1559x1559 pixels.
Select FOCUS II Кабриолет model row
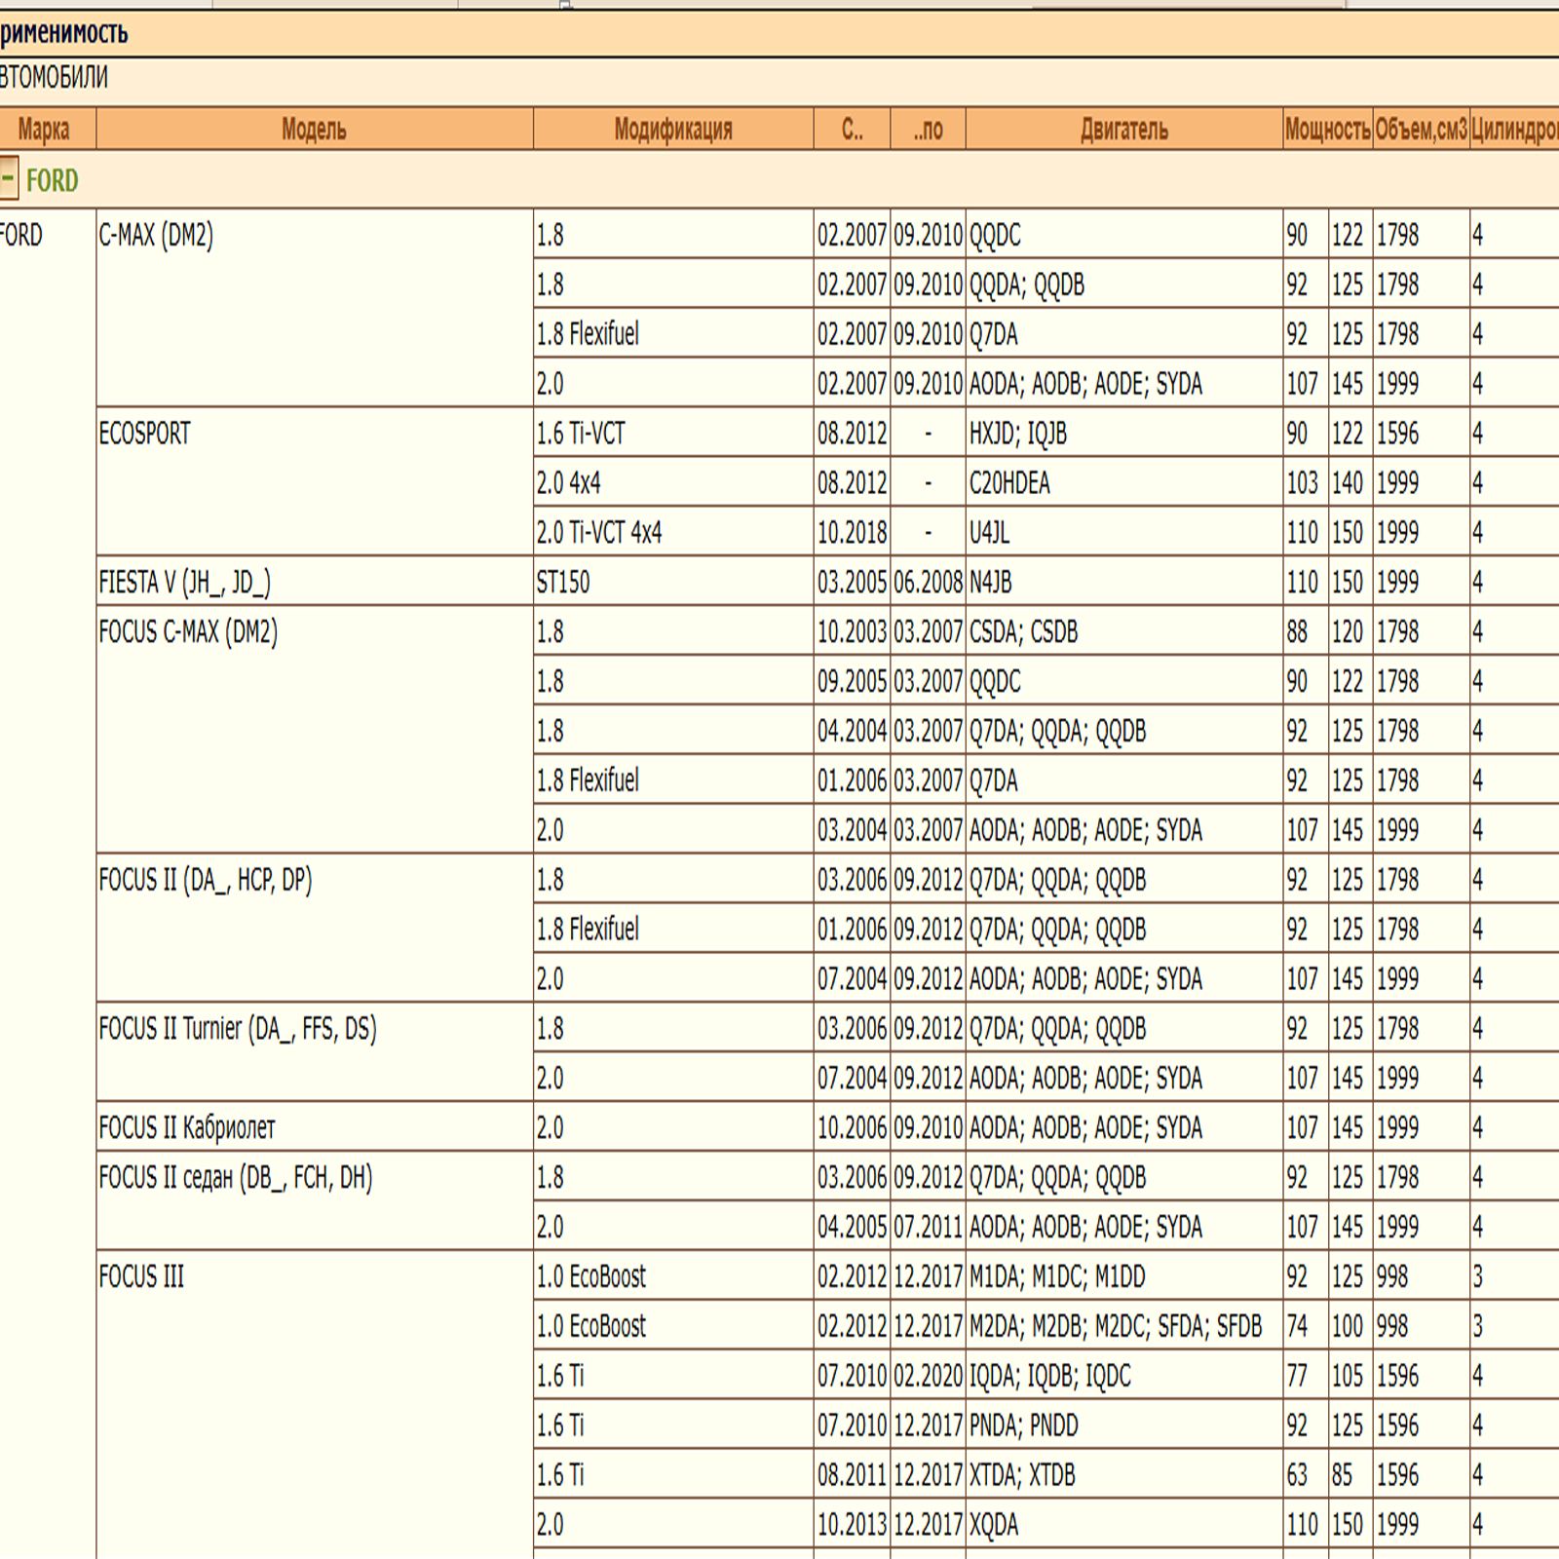click(x=187, y=1127)
